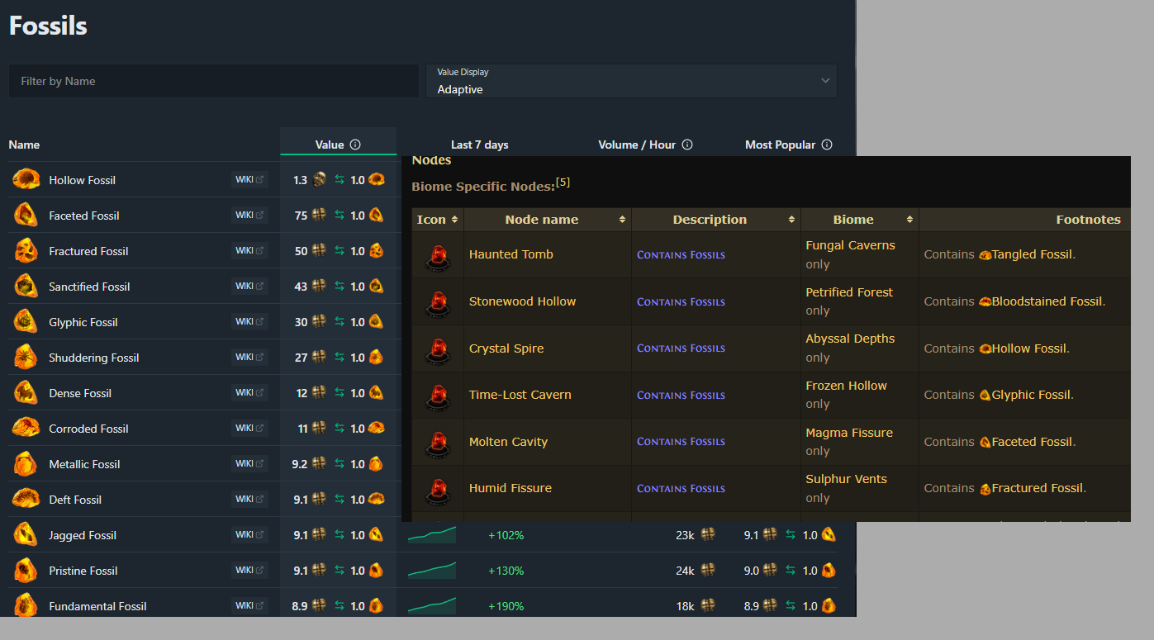Image resolution: width=1154 pixels, height=640 pixels.
Task: Open the WIKI link for Faceted Fossil
Action: pyautogui.click(x=249, y=215)
